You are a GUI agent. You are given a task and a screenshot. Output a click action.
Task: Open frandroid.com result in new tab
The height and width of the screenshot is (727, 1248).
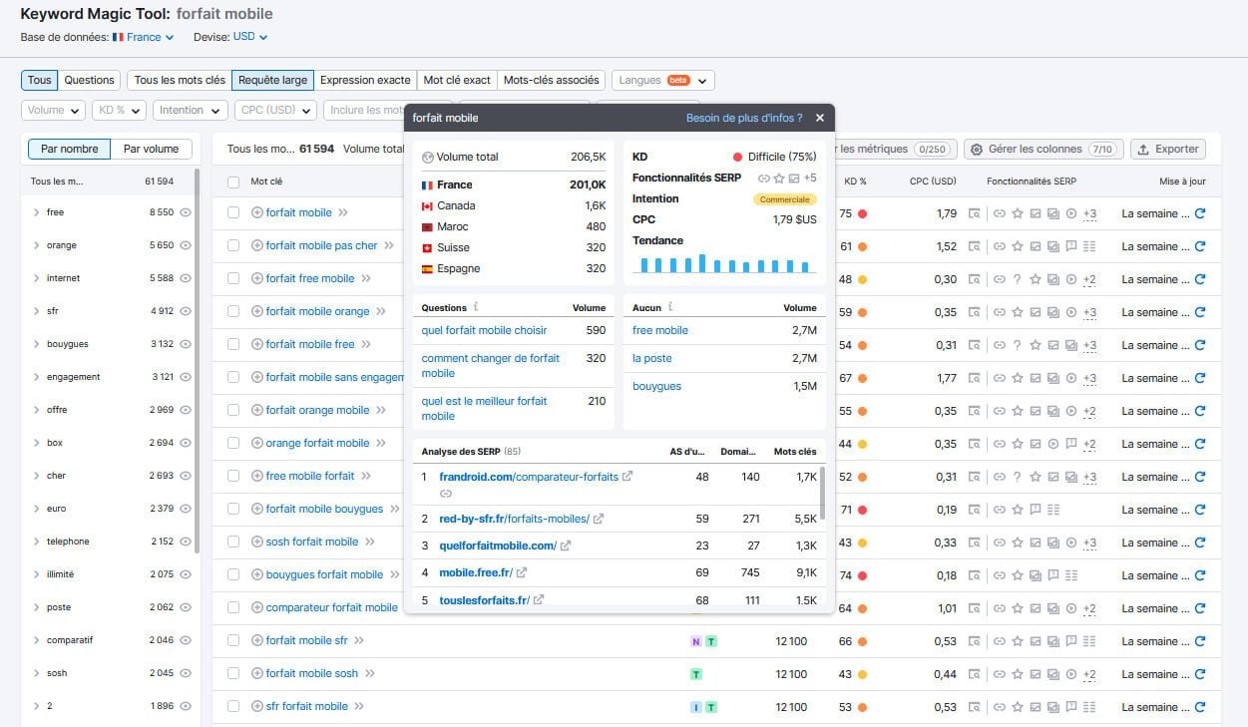click(627, 477)
